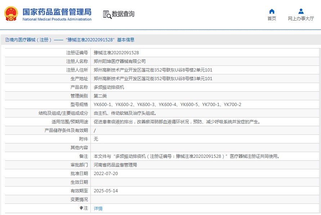Go to 首页 home page
Image resolution: width=321 pixels, height=215 pixels.
[x=272, y=18]
